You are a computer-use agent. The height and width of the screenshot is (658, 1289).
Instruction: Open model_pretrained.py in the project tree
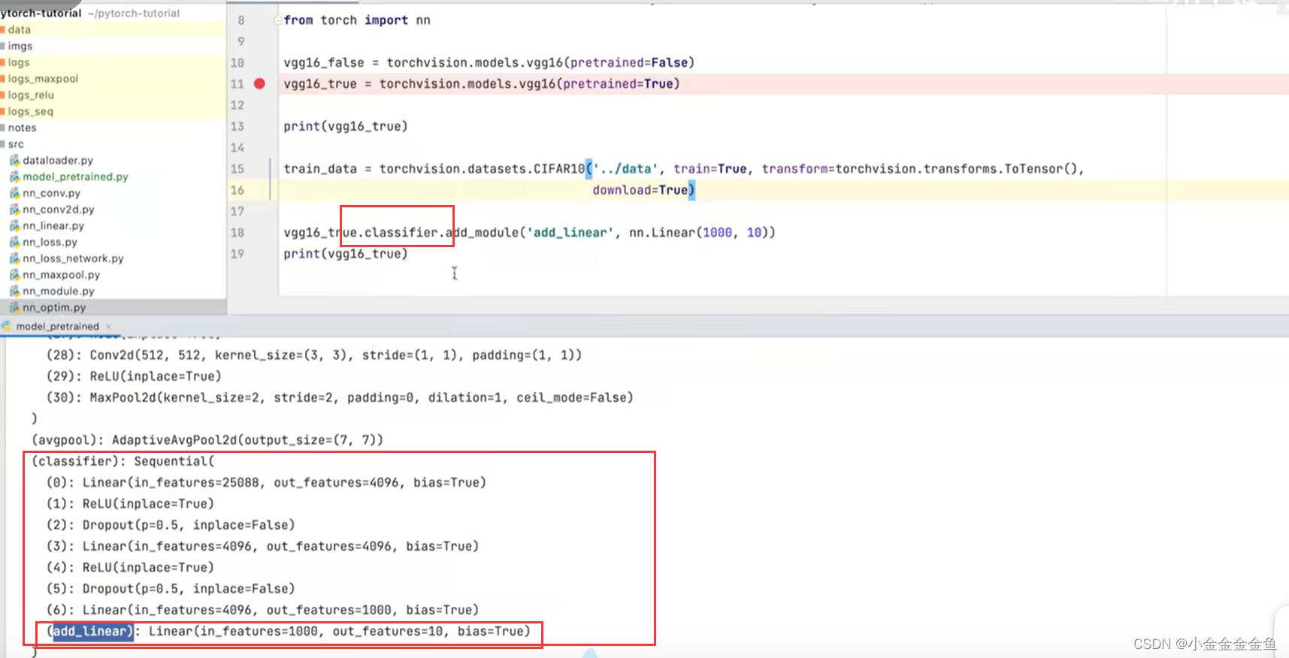[75, 177]
